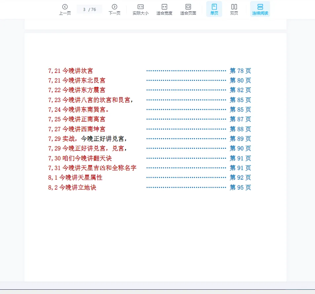Open entry 7,29 今晚正好讲兑宫，兑宫
Screen dimensions: 315x294
click(87, 148)
